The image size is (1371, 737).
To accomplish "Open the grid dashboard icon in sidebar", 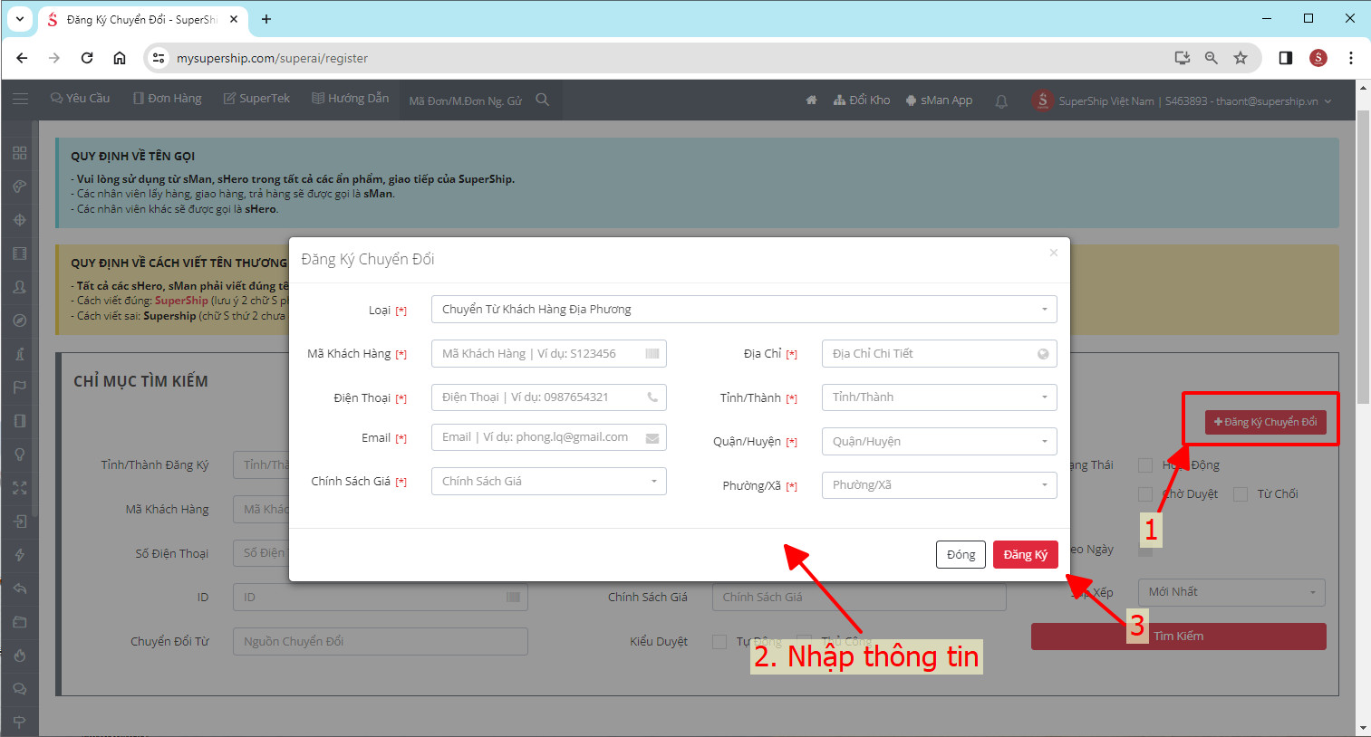I will coord(20,153).
